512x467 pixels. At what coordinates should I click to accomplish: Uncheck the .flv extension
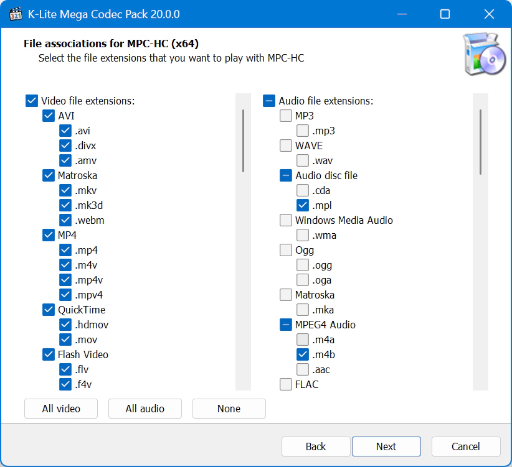(x=65, y=369)
